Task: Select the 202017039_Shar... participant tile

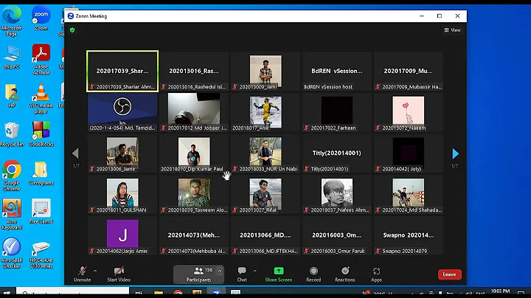Action: click(122, 71)
